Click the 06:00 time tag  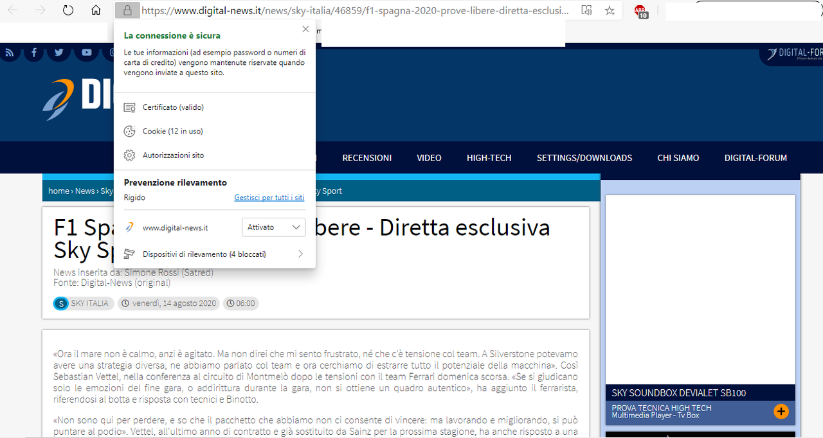tap(241, 303)
